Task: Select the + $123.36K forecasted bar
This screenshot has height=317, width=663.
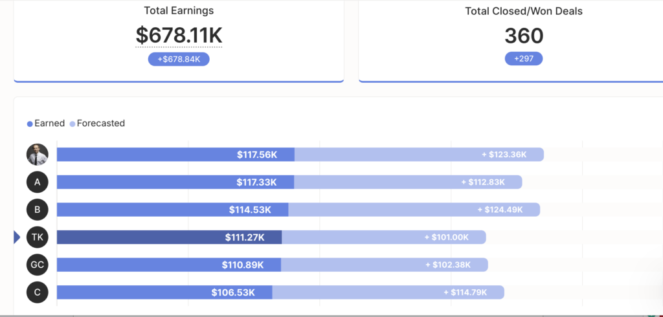Action: click(419, 154)
